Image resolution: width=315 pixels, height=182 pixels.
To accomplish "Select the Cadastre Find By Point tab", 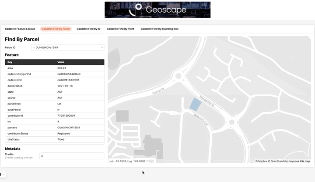I will pyautogui.click(x=120, y=29).
